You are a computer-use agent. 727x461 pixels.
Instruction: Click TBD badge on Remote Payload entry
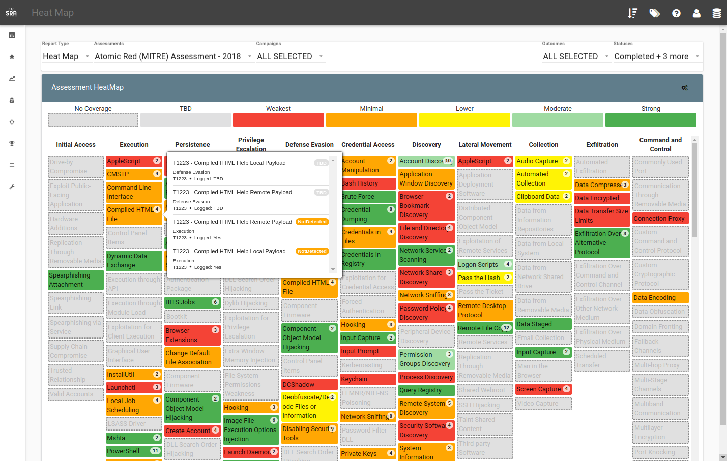pyautogui.click(x=321, y=193)
